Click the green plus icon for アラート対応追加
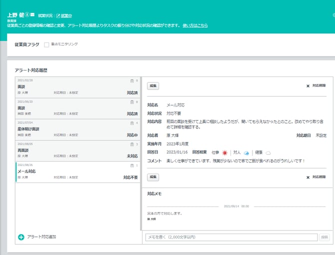 click(21, 237)
